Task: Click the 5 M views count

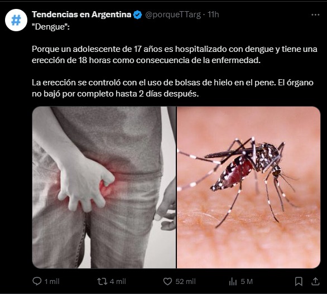Action: click(247, 282)
